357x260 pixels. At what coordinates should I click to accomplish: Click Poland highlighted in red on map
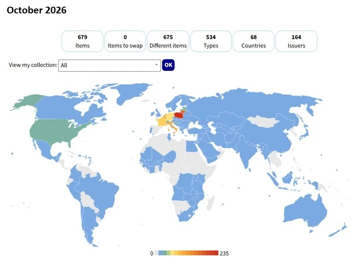tap(180, 116)
